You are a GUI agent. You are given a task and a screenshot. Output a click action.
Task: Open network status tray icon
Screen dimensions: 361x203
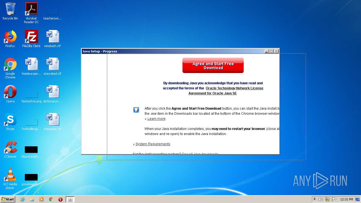[327, 199]
